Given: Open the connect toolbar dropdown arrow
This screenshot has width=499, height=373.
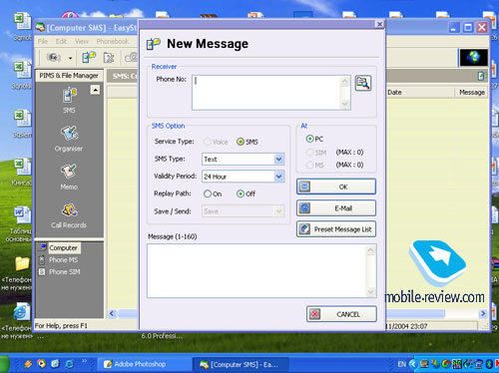Looking at the screenshot, I should click(x=70, y=58).
